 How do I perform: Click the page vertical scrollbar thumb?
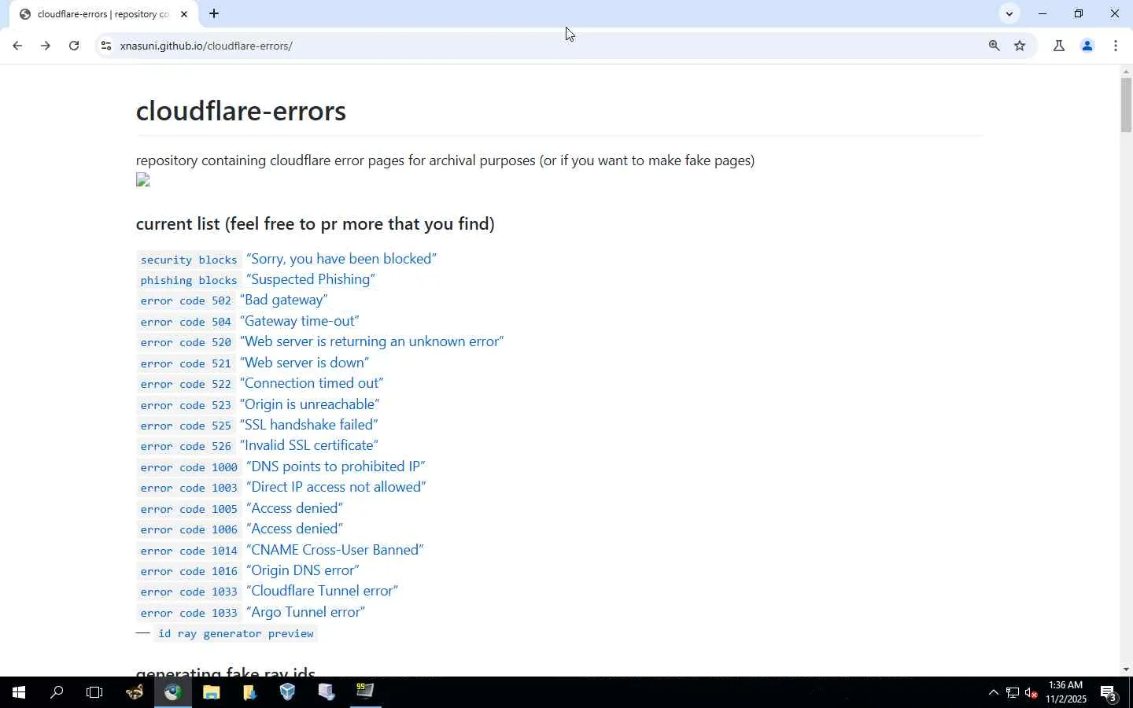coord(1126,105)
